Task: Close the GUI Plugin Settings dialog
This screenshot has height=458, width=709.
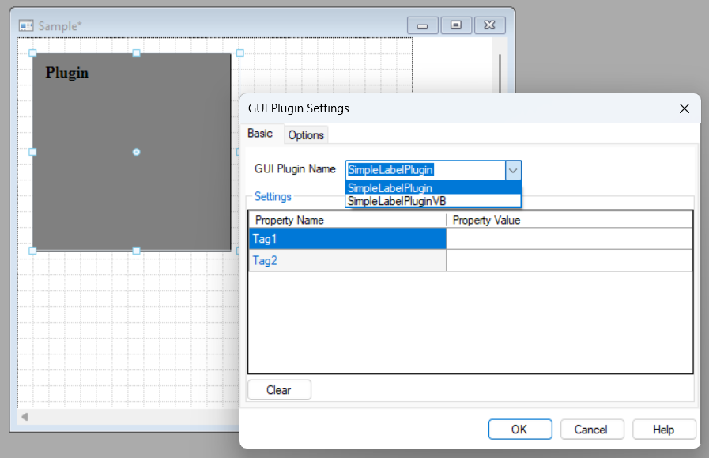Action: [x=684, y=108]
